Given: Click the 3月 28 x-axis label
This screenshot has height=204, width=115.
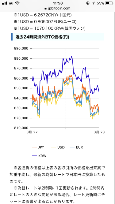Looking at the screenshot, I should click(x=99, y=132).
